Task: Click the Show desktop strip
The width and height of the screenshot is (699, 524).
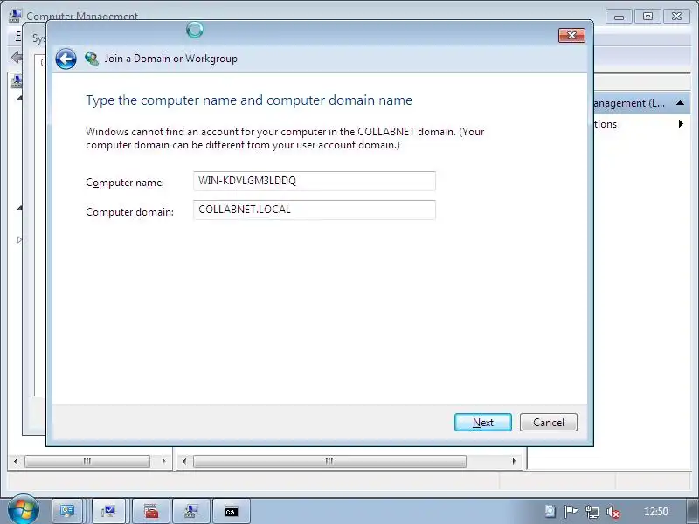Action: (693, 511)
